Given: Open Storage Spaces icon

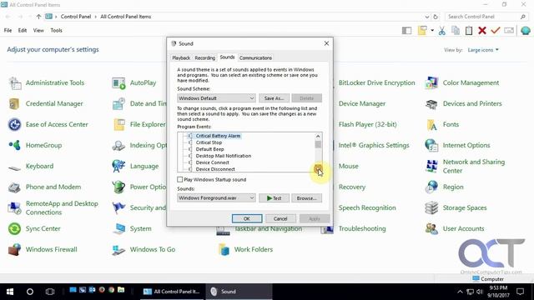Looking at the screenshot, I should (431, 207).
